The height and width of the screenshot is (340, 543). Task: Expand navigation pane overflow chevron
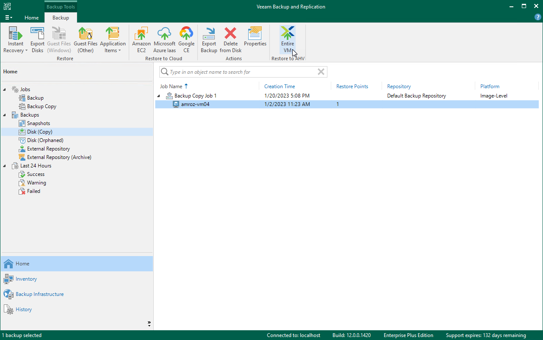point(149,324)
